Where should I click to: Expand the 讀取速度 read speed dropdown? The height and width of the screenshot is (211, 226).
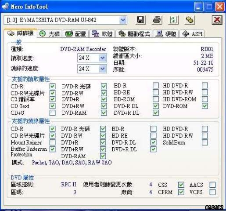(102, 58)
